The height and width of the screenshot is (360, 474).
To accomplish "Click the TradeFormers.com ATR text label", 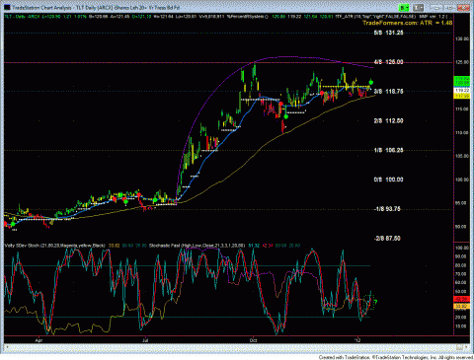I will 408,23.
